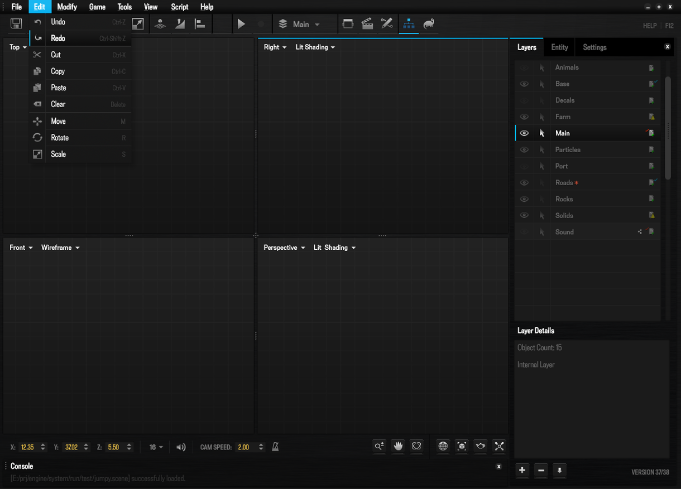
Task: Click the clapperboard icon in toolbar
Action: 367,24
